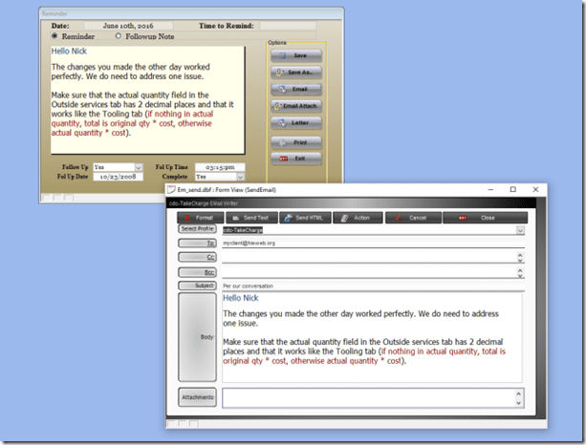Image resolution: width=586 pixels, height=445 pixels.
Task: Open the Complete dropdown in Reminder window
Action: [x=240, y=177]
